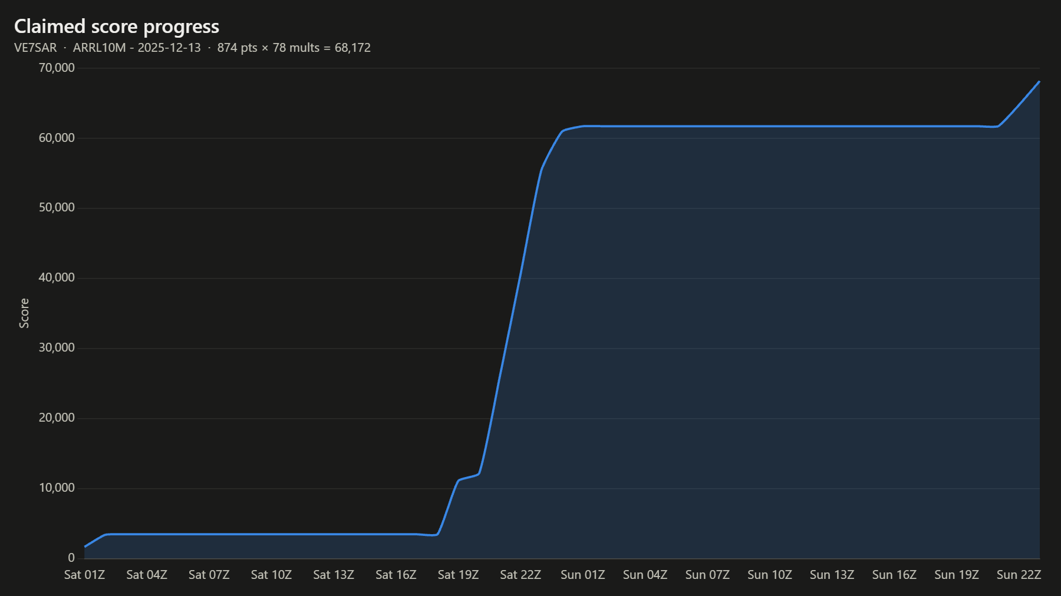Click the 'Sat 13Z' x-axis label

[334, 575]
